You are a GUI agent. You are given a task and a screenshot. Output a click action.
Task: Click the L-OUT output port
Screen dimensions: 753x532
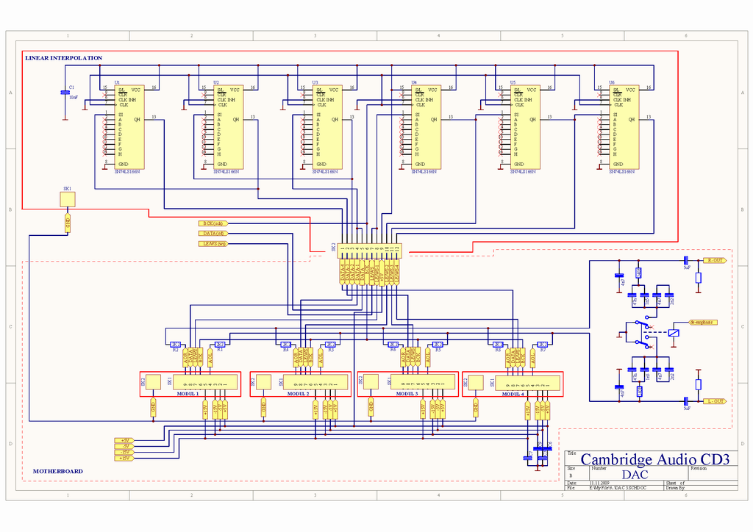pyautogui.click(x=715, y=401)
